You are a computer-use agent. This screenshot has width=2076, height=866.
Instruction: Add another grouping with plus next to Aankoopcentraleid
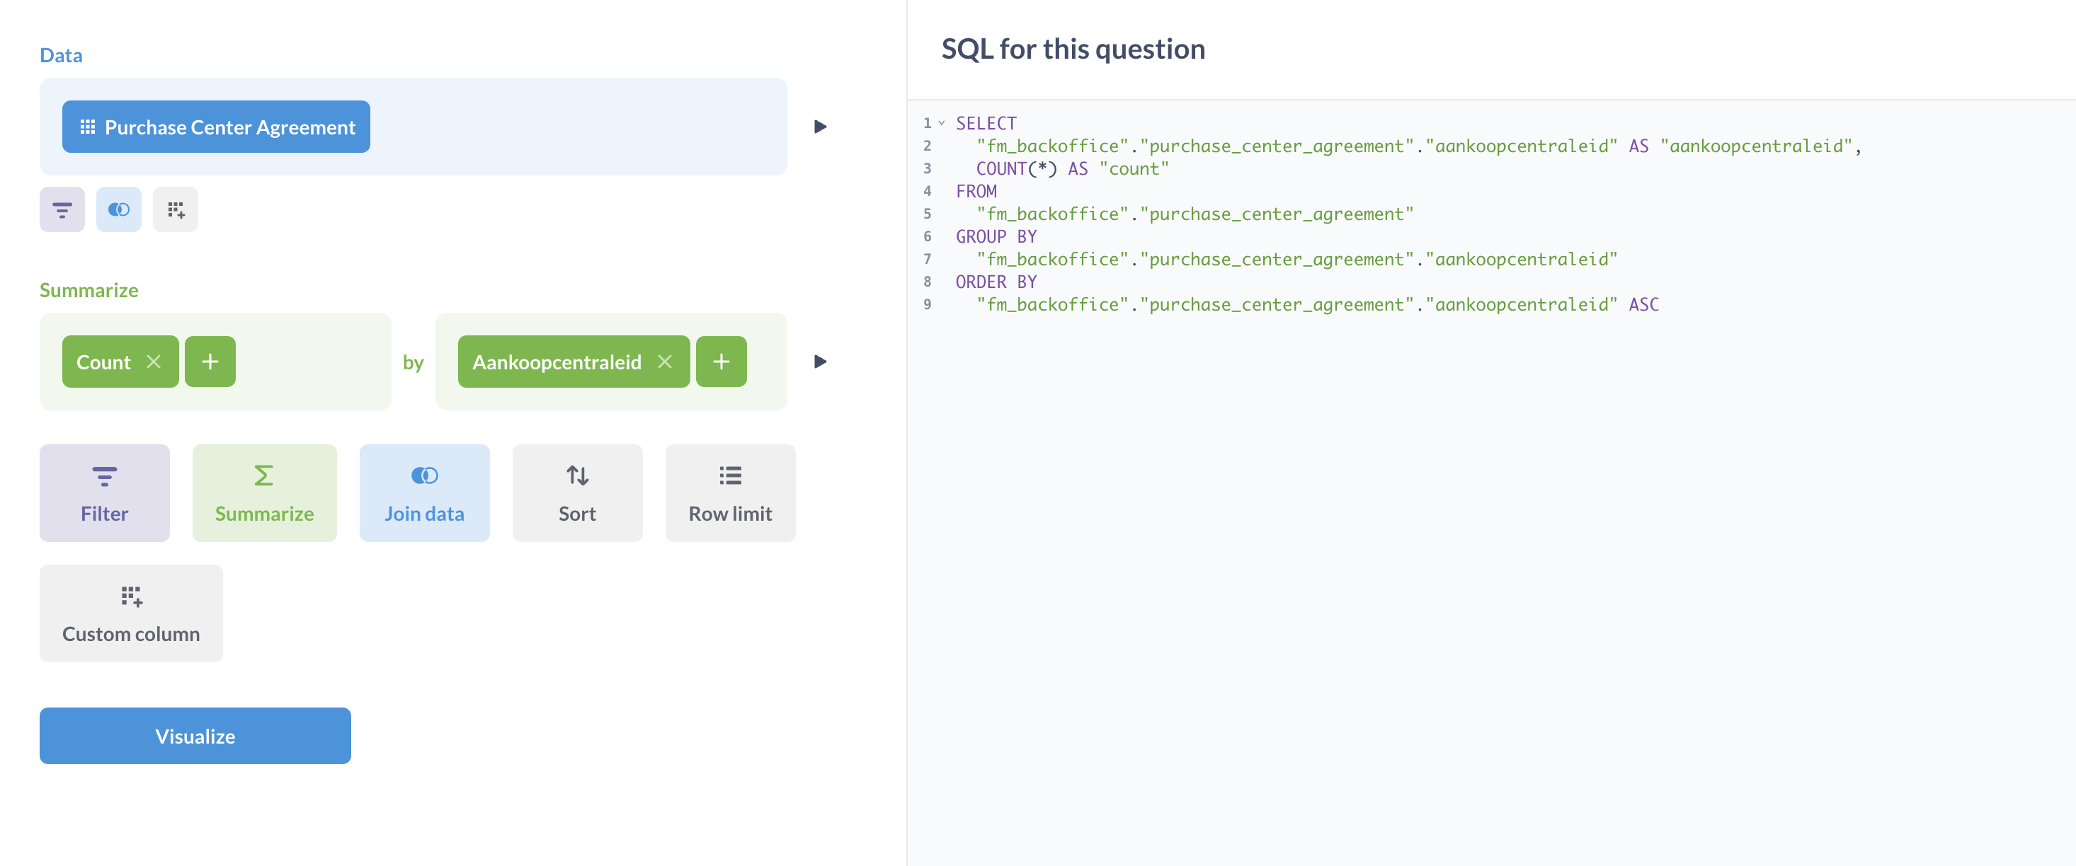pyautogui.click(x=721, y=362)
